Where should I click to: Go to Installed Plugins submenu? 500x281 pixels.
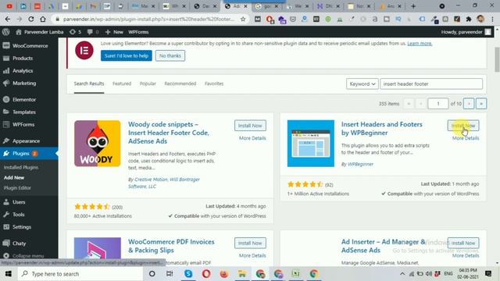point(21,167)
